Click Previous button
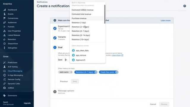The height and width of the screenshot is (107, 190). pos(64,81)
